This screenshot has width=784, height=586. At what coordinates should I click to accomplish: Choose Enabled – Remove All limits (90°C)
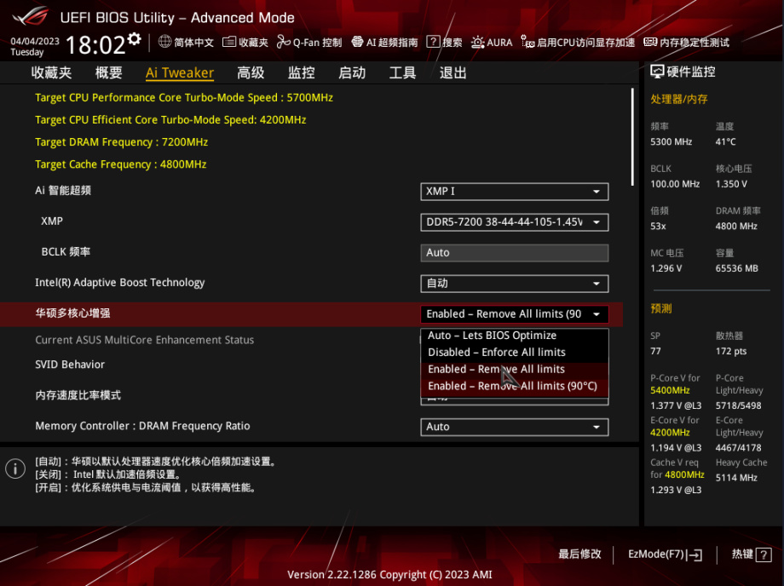click(515, 386)
